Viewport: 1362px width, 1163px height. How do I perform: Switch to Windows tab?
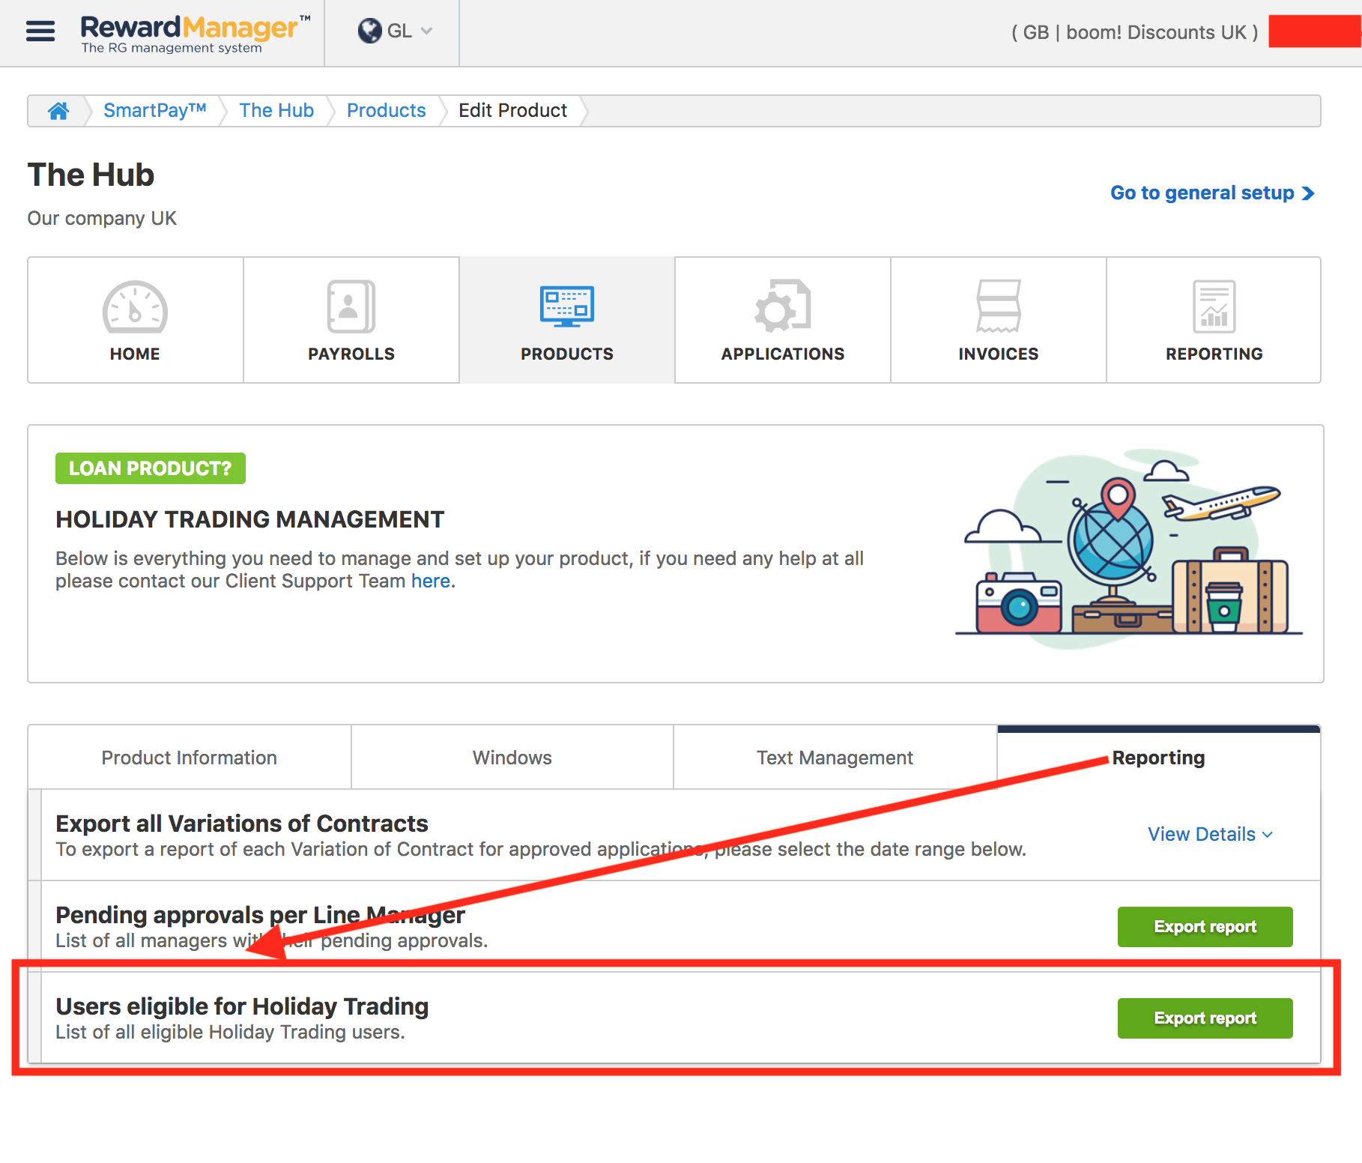[x=512, y=758]
